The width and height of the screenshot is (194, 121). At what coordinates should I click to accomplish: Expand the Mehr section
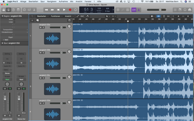[x=4, y=40]
